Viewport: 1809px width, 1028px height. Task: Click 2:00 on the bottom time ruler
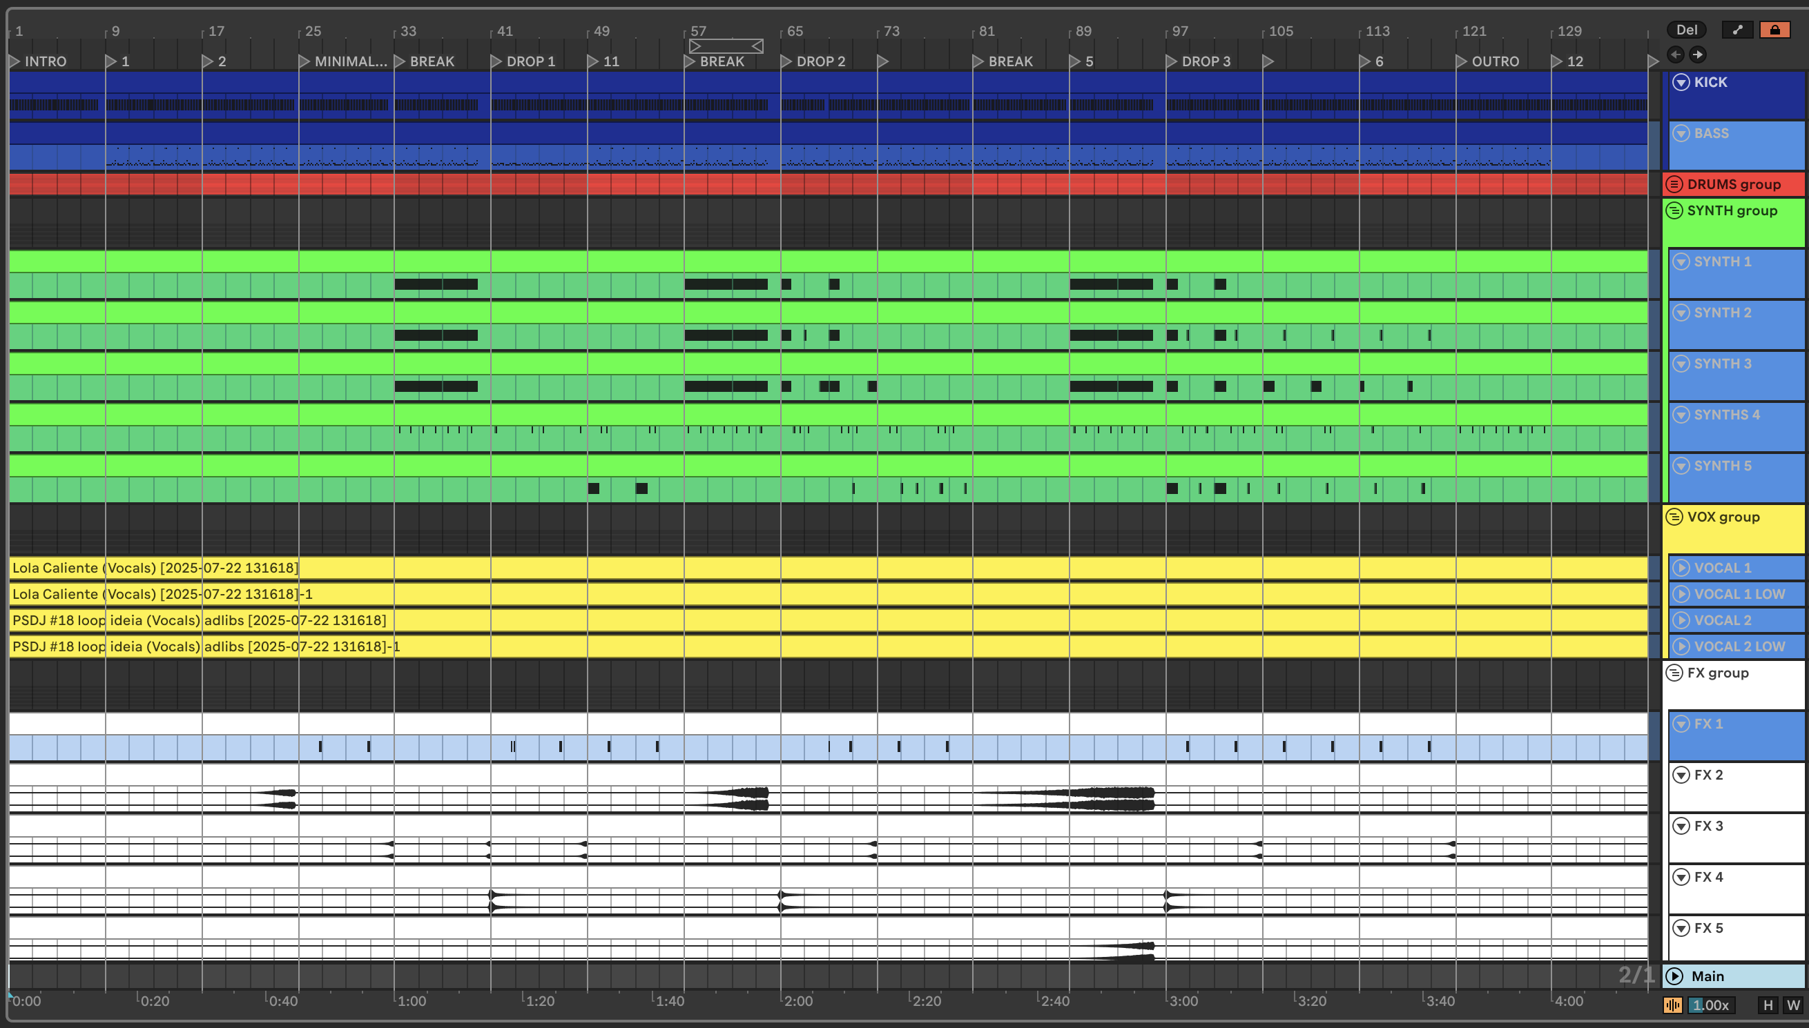point(798,1000)
